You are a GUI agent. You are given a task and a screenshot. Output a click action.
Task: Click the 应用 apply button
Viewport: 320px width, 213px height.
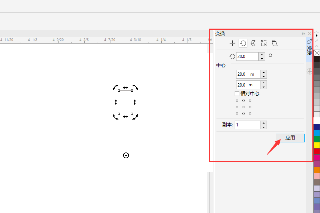point(290,138)
